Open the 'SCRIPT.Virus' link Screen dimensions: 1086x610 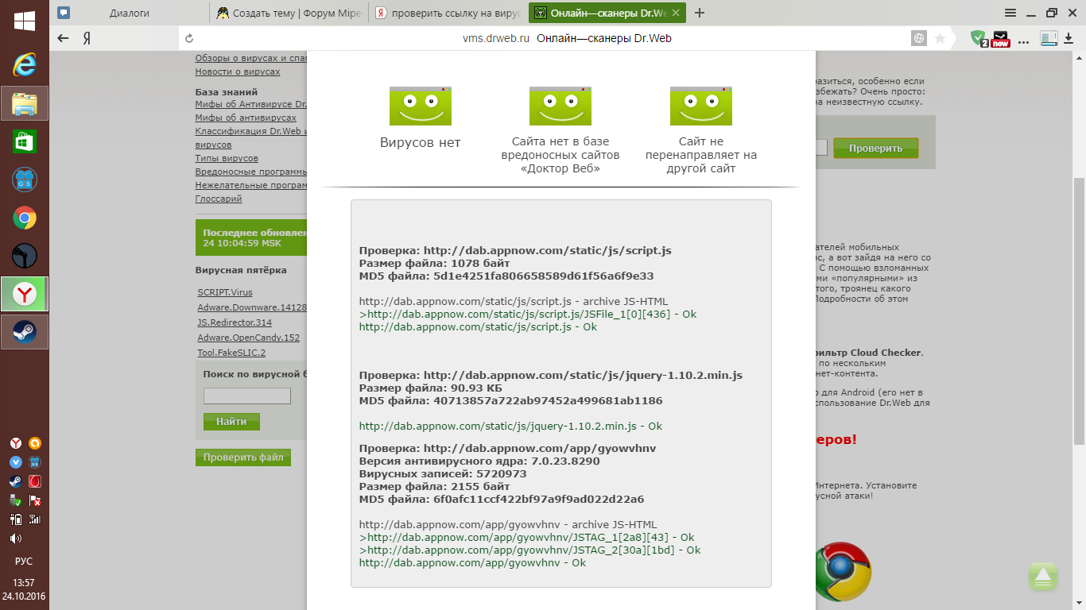225,292
